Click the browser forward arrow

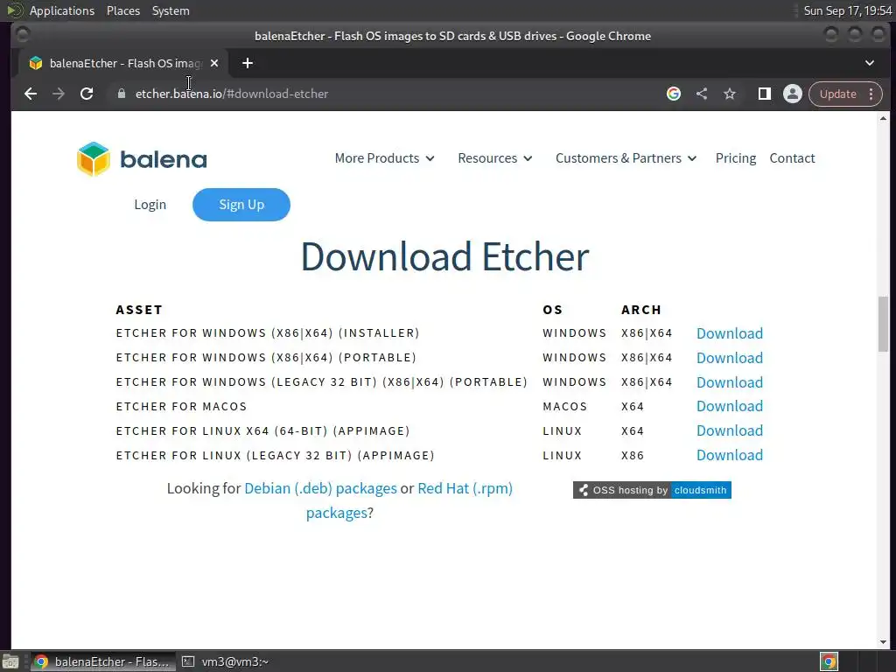coord(59,94)
